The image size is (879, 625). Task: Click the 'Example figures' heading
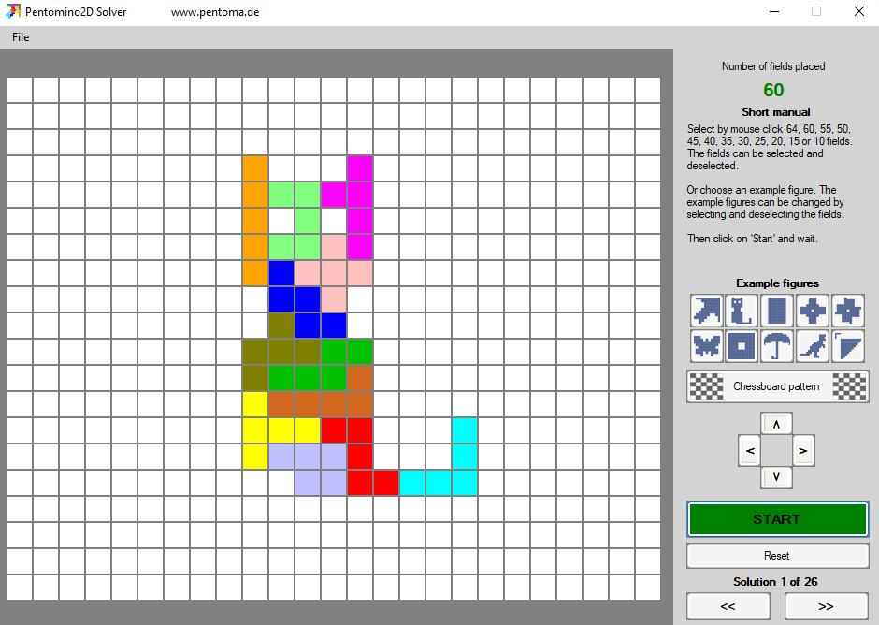coord(777,283)
